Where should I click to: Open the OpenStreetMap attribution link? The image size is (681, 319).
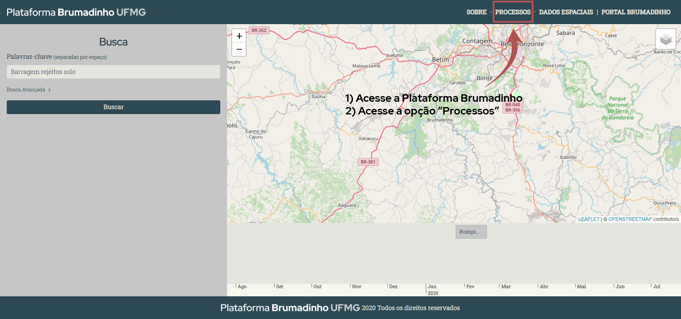click(630, 219)
